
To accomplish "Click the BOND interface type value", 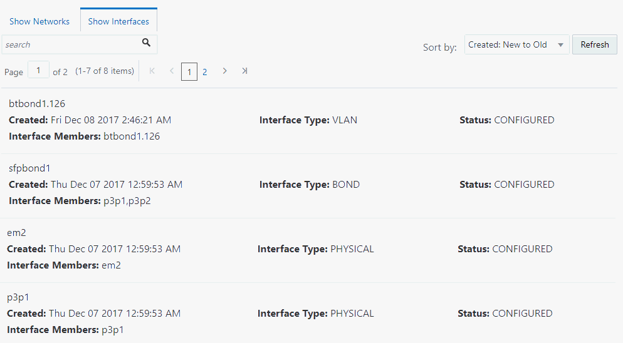I will coord(346,185).
